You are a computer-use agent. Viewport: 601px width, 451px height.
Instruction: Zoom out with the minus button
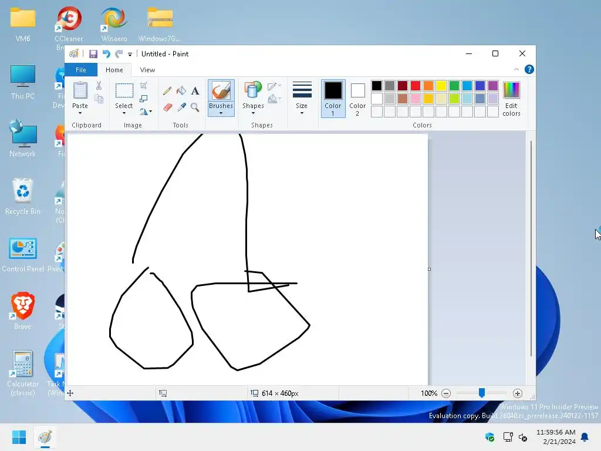click(x=446, y=393)
